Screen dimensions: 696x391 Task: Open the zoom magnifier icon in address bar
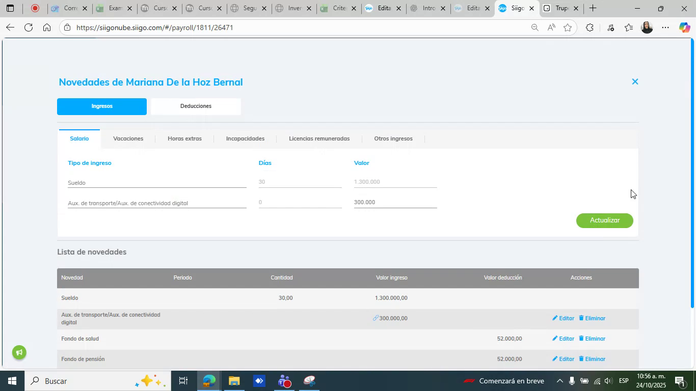point(534,27)
